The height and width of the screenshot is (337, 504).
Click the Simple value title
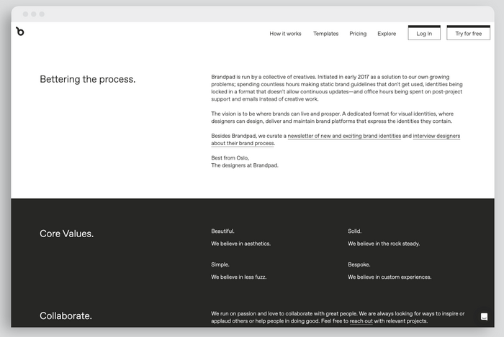220,264
